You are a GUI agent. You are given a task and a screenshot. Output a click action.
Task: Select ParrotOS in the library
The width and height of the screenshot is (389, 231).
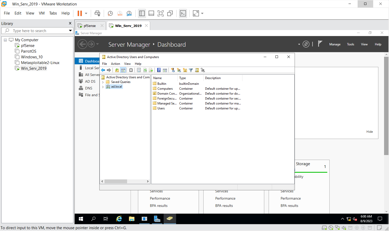click(29, 51)
